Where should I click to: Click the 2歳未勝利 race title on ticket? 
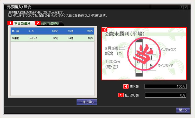[125, 34]
